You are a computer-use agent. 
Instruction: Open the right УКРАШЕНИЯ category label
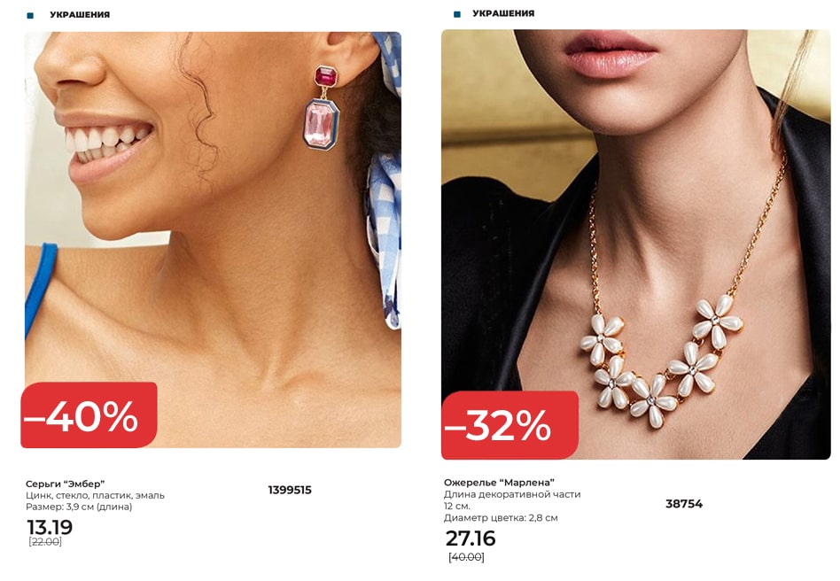(x=503, y=13)
